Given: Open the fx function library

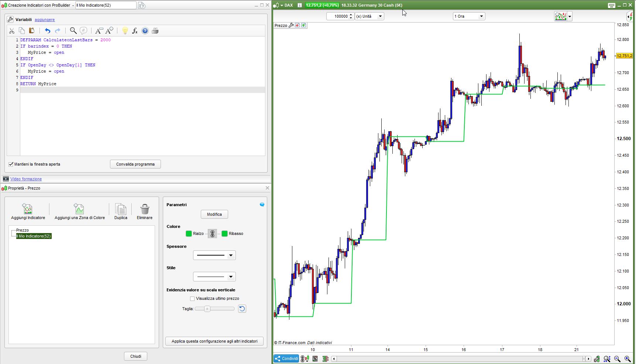Looking at the screenshot, I should coord(135,31).
